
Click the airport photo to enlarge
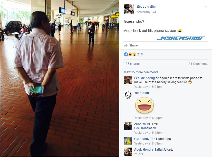click(x=60, y=78)
